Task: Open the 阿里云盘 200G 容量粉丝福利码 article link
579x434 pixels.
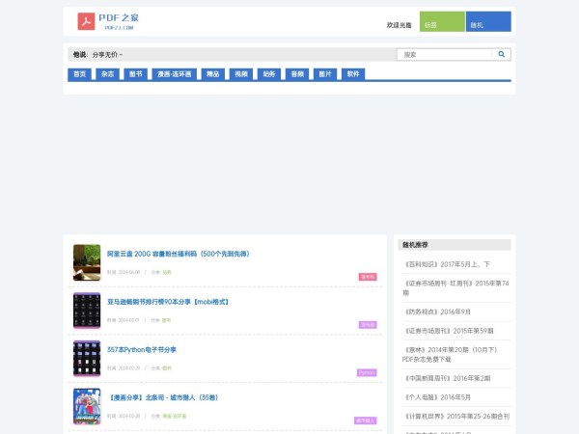Action: coord(178,254)
